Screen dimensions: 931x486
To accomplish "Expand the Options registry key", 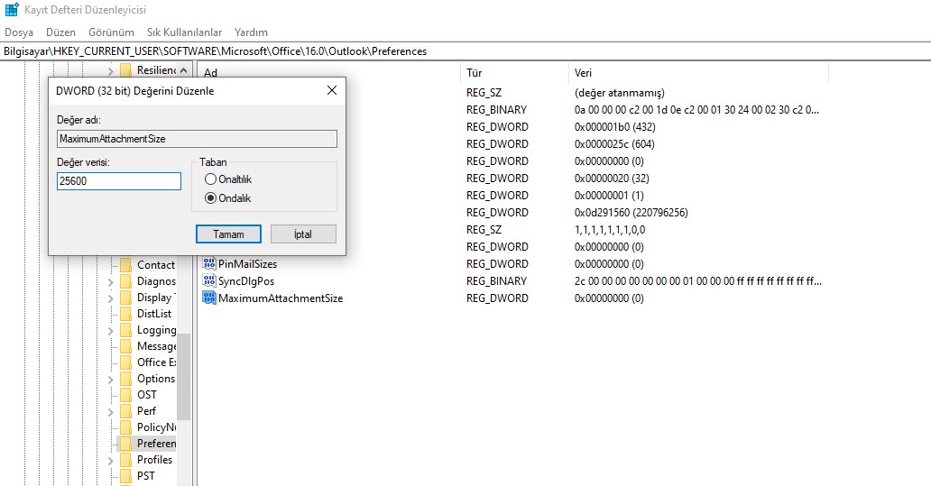I will (x=110, y=379).
